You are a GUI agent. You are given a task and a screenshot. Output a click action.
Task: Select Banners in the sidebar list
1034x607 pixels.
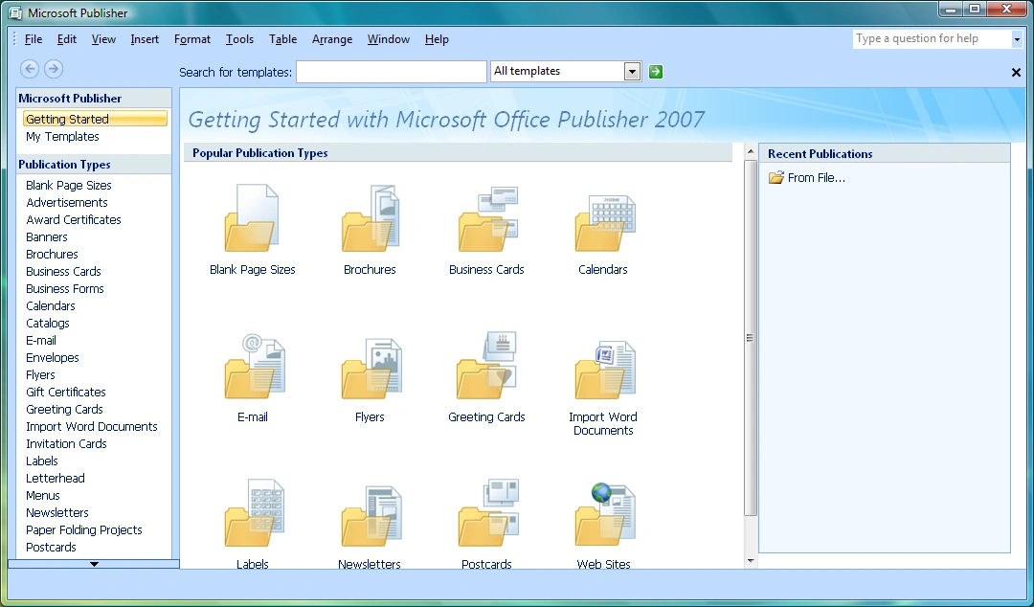47,236
